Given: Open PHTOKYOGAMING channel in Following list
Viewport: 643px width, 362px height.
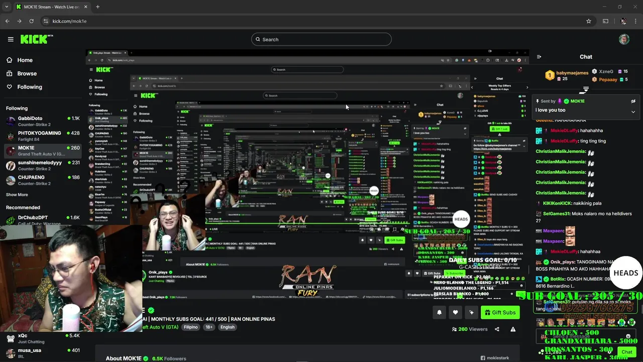Looking at the screenshot, I should 43,136.
